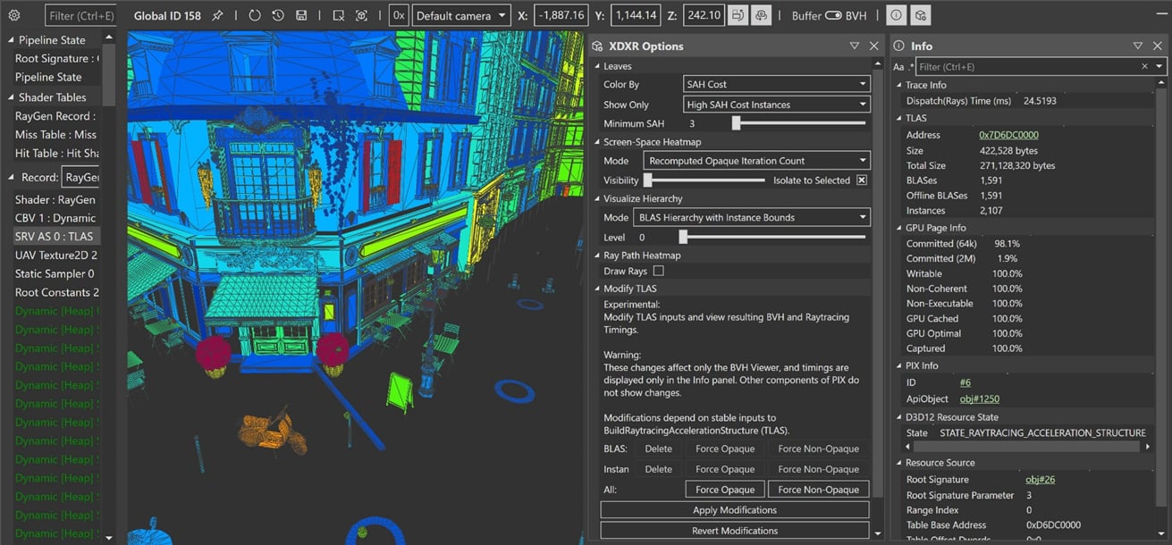Open the Default camera dropdown
This screenshot has height=545, width=1172.
461,15
